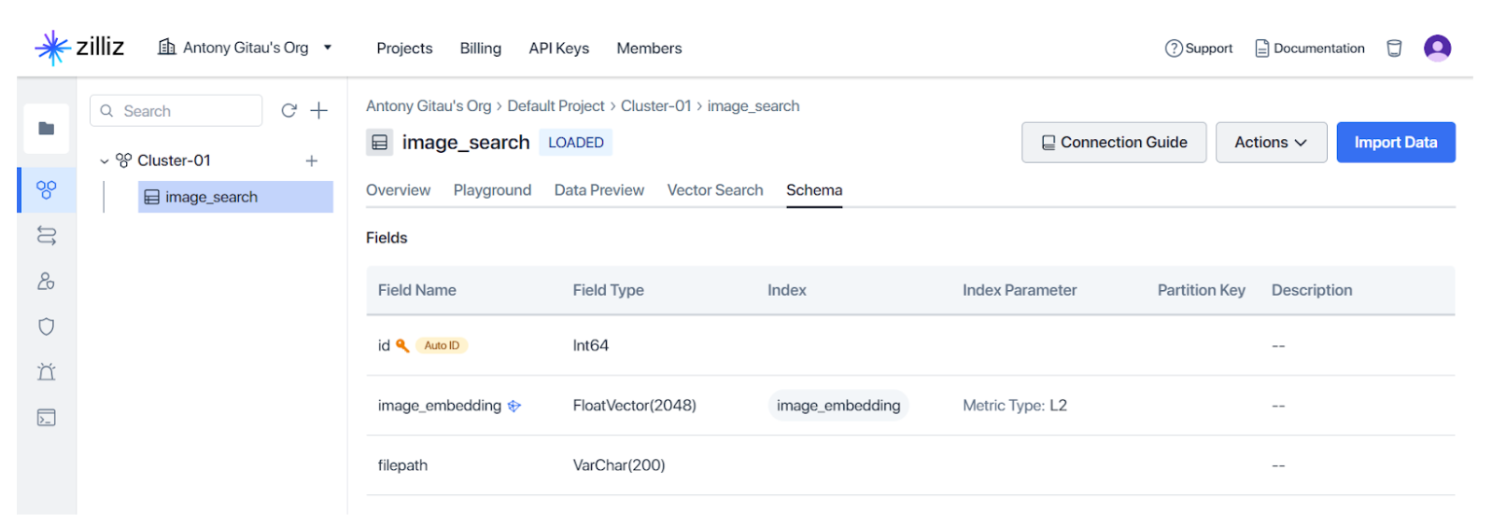The width and height of the screenshot is (1492, 526).
Task: Go to the Cluster-01 breadcrumb
Action: click(x=656, y=106)
